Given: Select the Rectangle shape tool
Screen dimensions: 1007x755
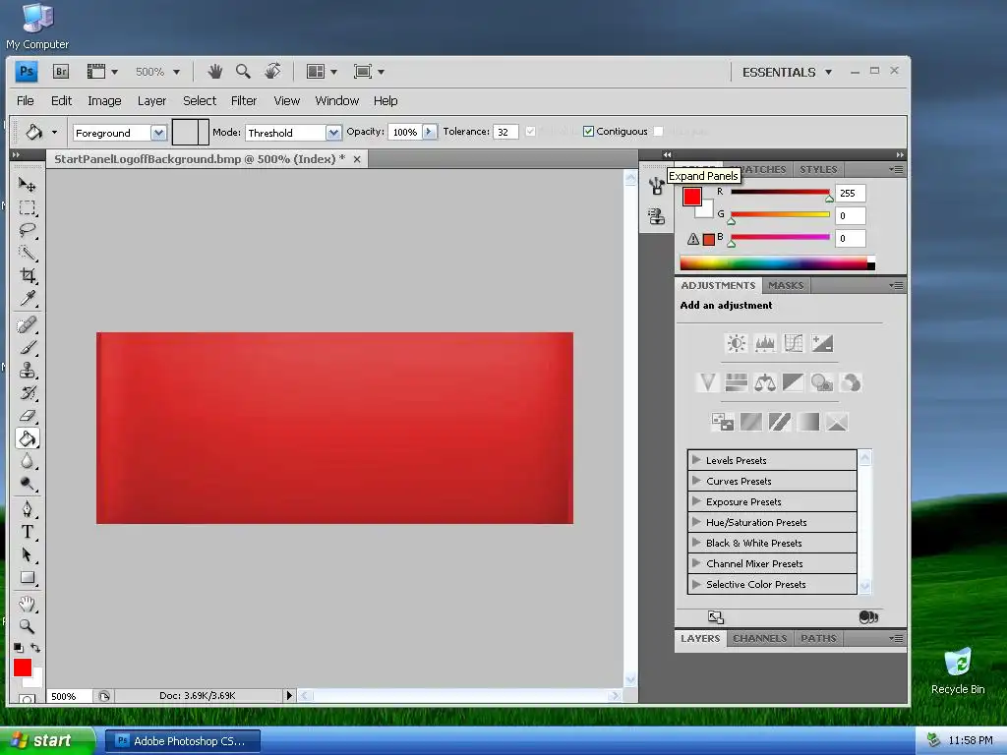Looking at the screenshot, I should (27, 577).
